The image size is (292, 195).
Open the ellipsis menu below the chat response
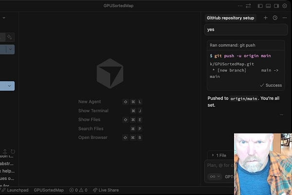pyautogui.click(x=281, y=115)
